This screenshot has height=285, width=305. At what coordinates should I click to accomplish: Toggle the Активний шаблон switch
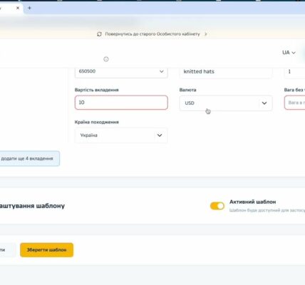point(217,206)
